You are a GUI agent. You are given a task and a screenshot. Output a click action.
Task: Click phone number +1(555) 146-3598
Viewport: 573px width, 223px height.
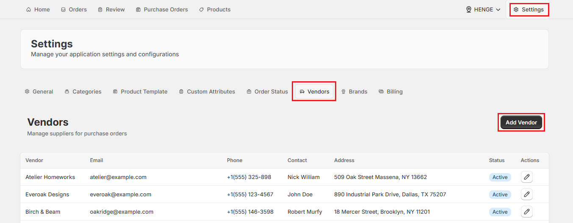coord(250,212)
